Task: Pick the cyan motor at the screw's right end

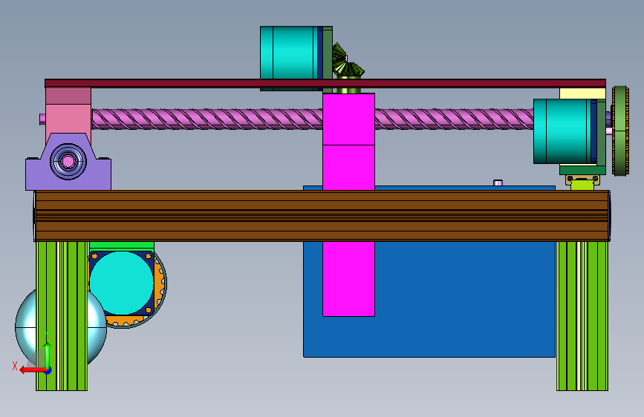Action: click(563, 131)
